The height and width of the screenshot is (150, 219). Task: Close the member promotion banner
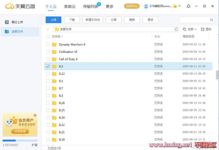pos(35,115)
